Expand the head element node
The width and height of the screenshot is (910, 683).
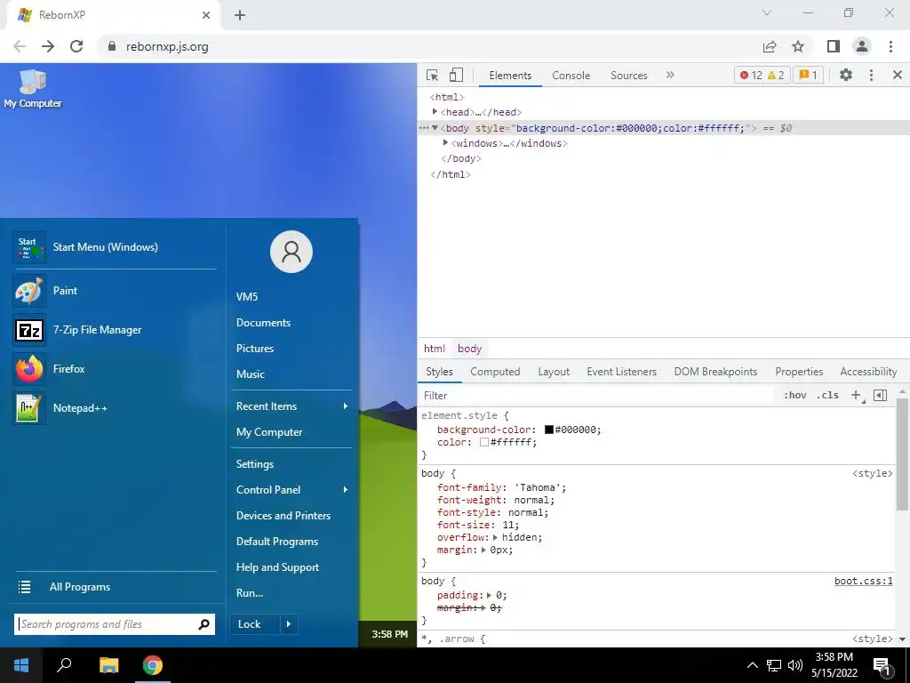click(435, 111)
